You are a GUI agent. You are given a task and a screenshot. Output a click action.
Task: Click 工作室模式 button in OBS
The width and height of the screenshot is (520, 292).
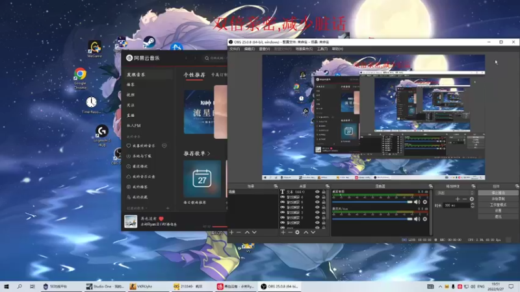click(498, 204)
